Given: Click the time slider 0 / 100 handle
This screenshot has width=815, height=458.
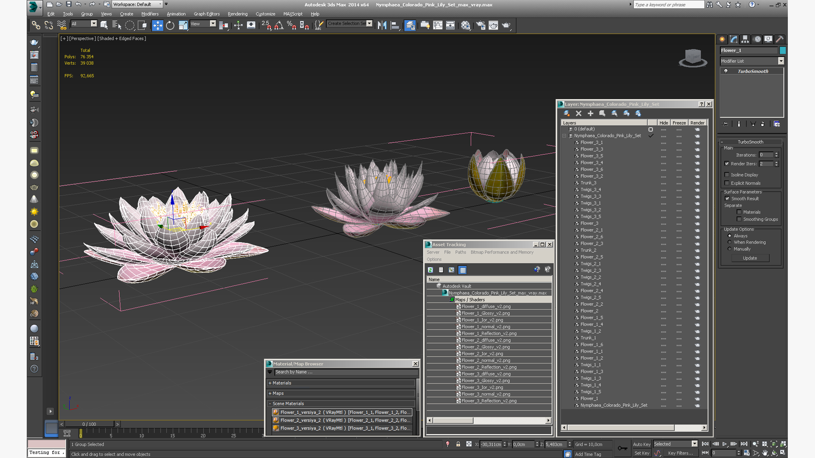Looking at the screenshot, I should tap(89, 424).
